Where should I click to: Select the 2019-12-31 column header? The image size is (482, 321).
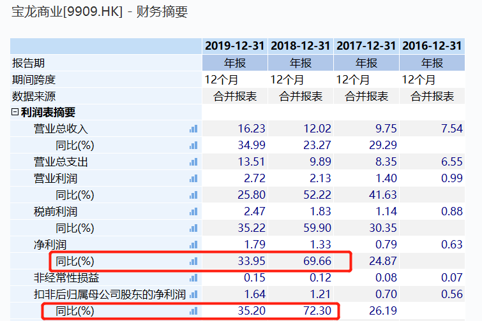click(235, 46)
